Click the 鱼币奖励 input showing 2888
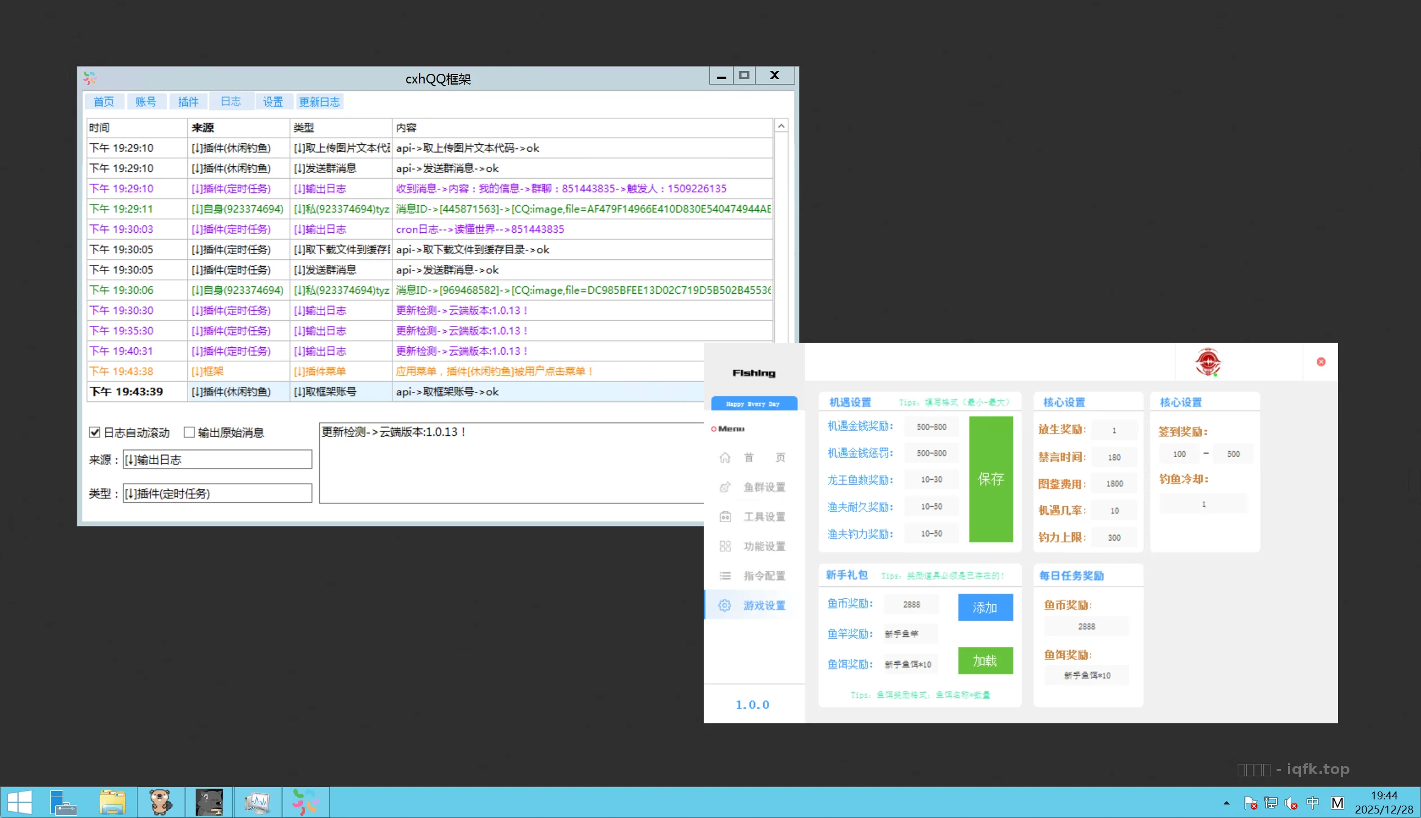1421x818 pixels. 912,604
